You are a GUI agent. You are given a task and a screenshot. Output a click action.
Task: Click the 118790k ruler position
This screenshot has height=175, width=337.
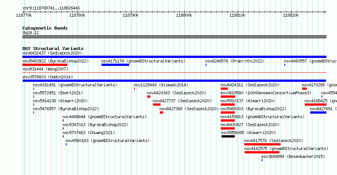coord(131,15)
